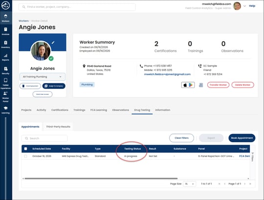Click the horizontal table scrollbar

(101, 178)
